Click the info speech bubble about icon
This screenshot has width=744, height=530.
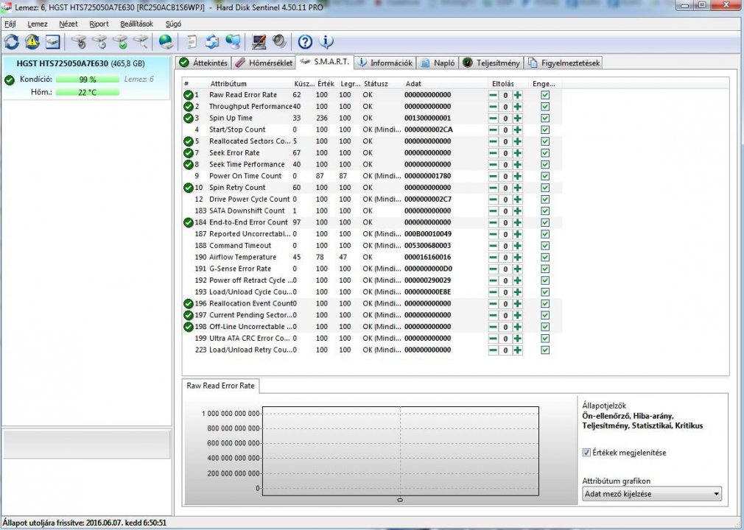(326, 42)
